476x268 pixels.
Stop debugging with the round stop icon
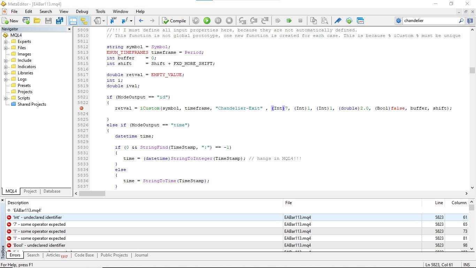coord(229,21)
